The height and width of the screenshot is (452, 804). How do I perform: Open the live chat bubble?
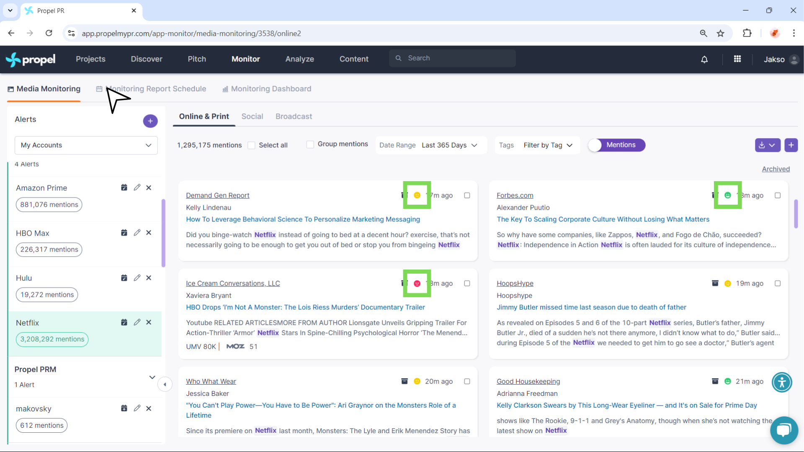[x=784, y=430]
